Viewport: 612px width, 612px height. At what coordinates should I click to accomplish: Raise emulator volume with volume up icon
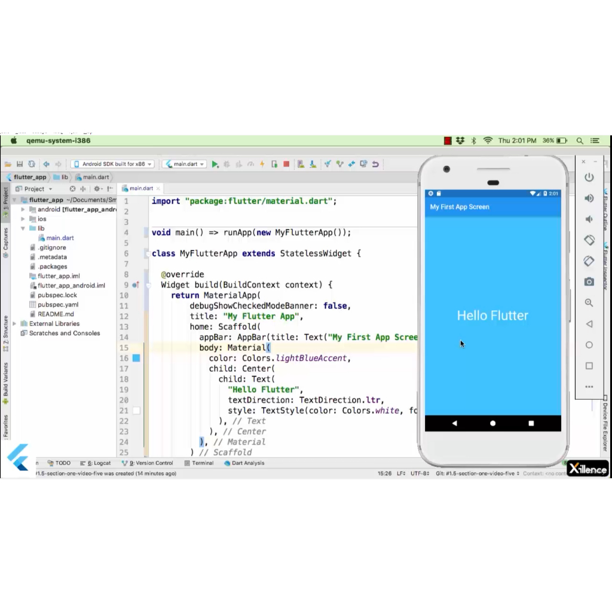pos(589,198)
